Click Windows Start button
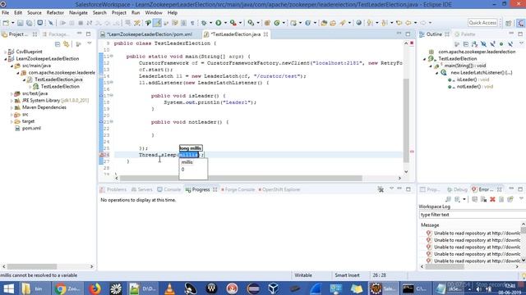Screen dimensions: 526x295 8,288
